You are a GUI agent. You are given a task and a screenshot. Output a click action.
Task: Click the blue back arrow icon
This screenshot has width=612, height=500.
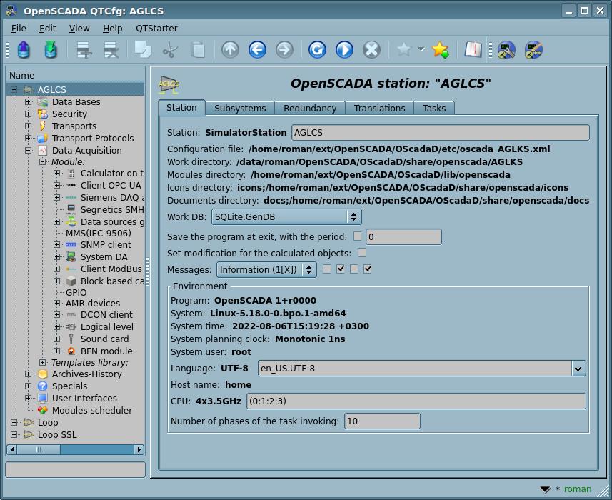click(x=257, y=49)
